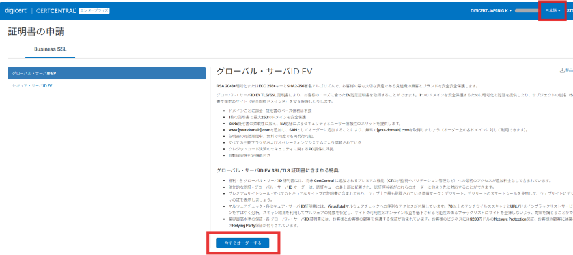Click the 今すぐオーダーする order button

(243, 243)
